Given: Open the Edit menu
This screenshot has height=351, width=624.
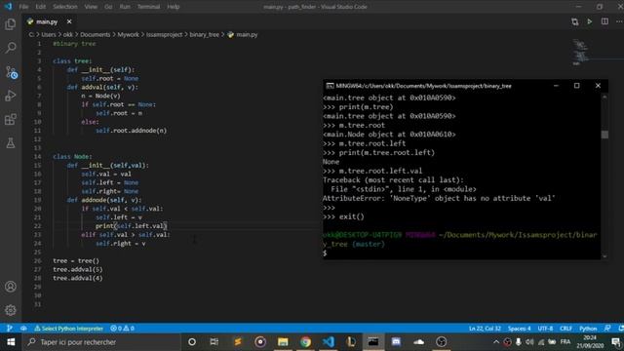Looking at the screenshot, I should 40,7.
